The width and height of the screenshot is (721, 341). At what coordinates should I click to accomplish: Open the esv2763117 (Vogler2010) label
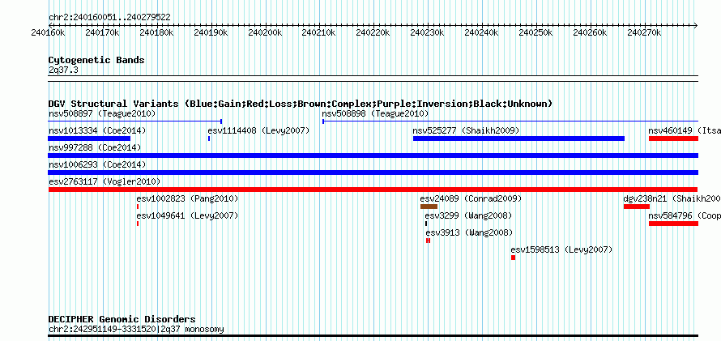(x=105, y=181)
